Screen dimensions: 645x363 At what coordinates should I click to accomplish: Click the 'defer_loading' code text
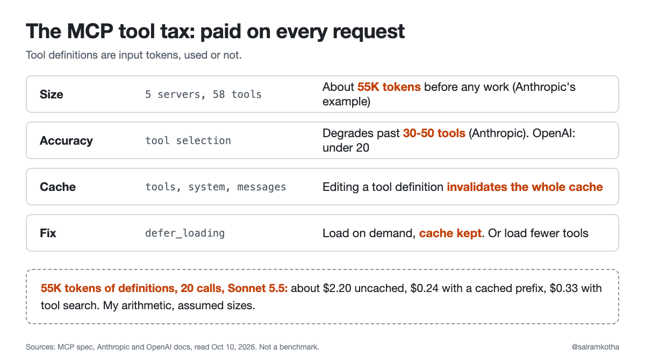point(185,233)
